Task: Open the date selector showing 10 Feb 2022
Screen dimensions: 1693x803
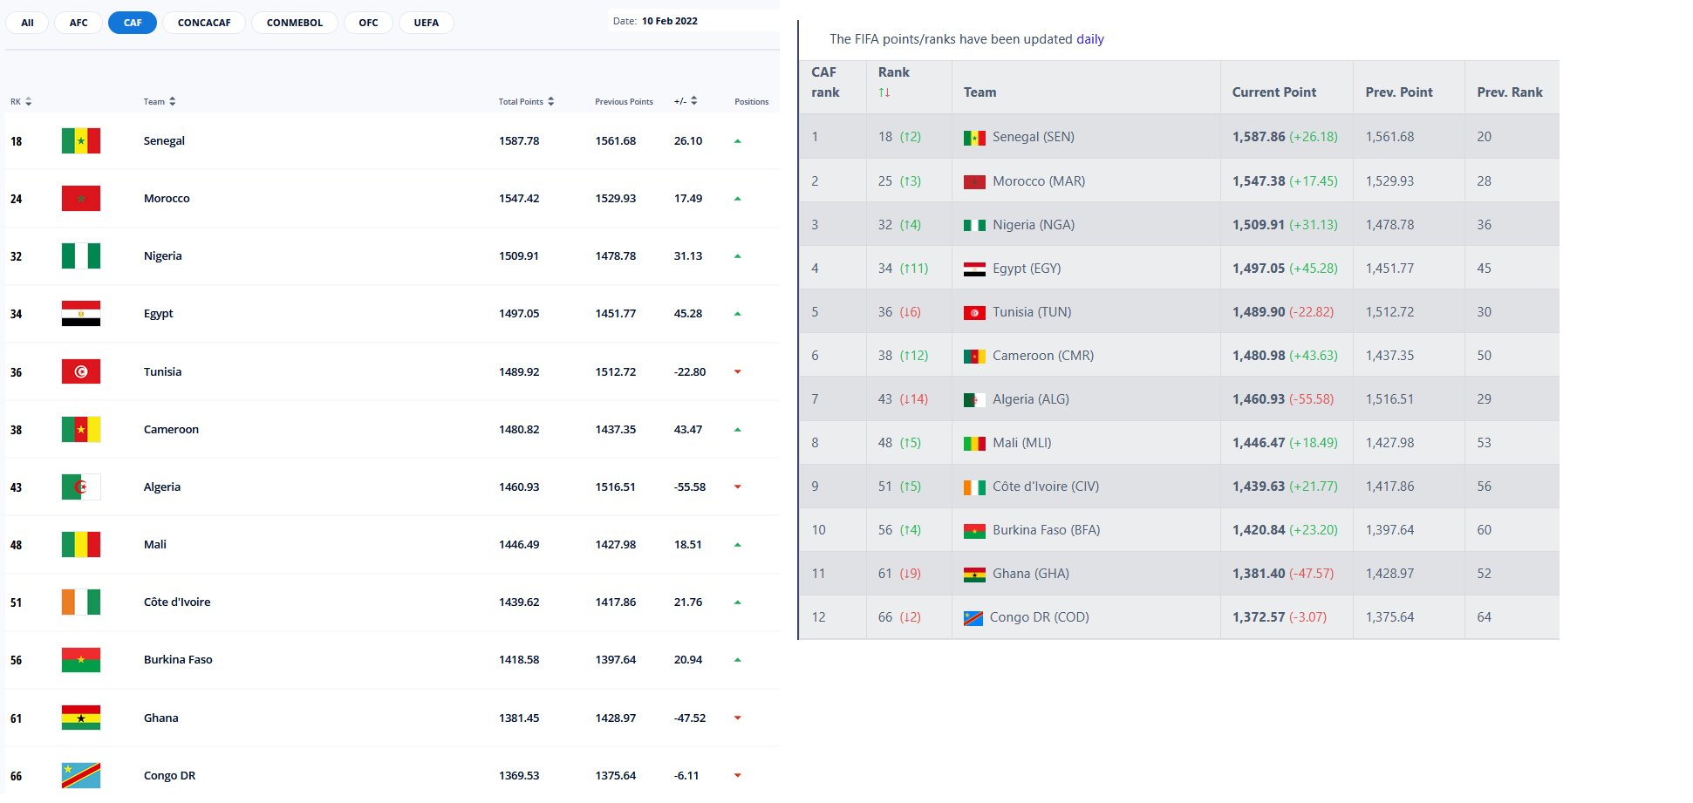Action: pos(693,21)
